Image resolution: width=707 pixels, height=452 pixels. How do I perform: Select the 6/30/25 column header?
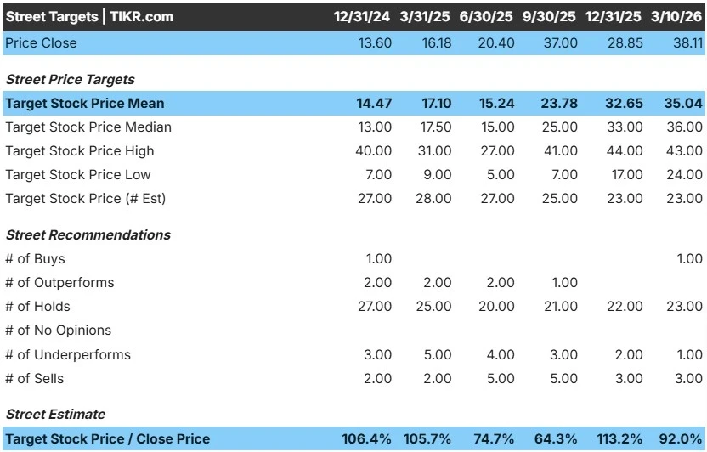tap(486, 17)
